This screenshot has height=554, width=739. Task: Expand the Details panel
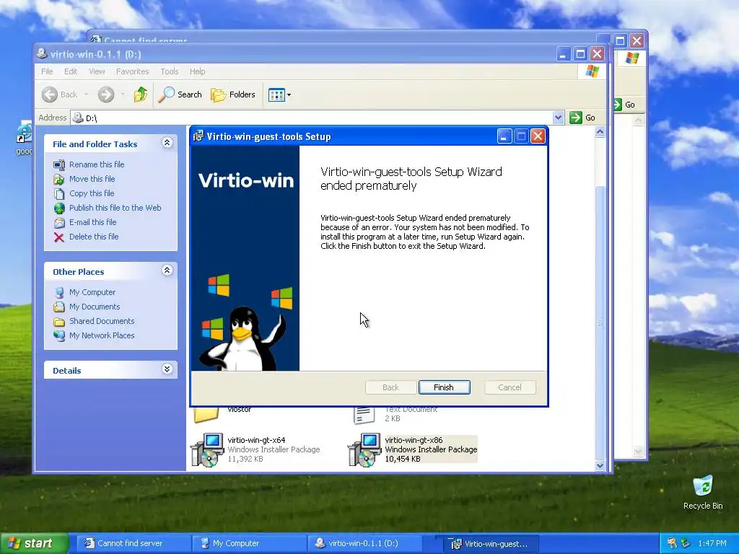[167, 369]
